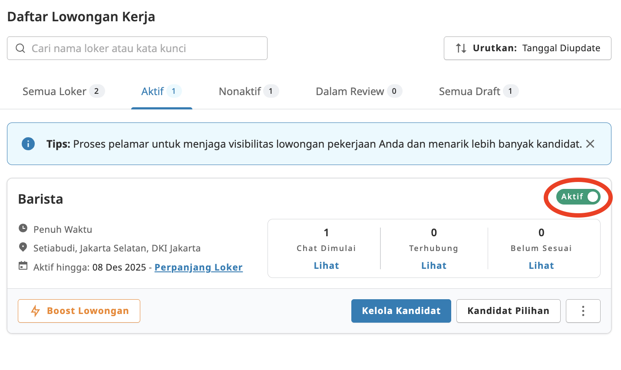Dismiss the tips banner with the X
The height and width of the screenshot is (370, 621).
point(590,144)
